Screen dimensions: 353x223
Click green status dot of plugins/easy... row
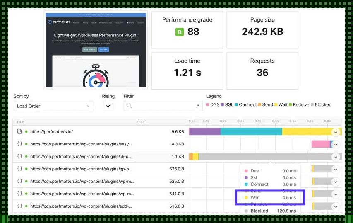pyautogui.click(x=26, y=144)
